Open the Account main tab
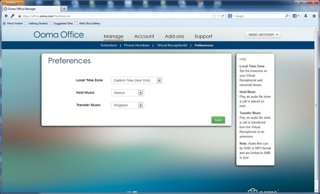Image resolution: width=320 pixels, height=194 pixels. (144, 36)
